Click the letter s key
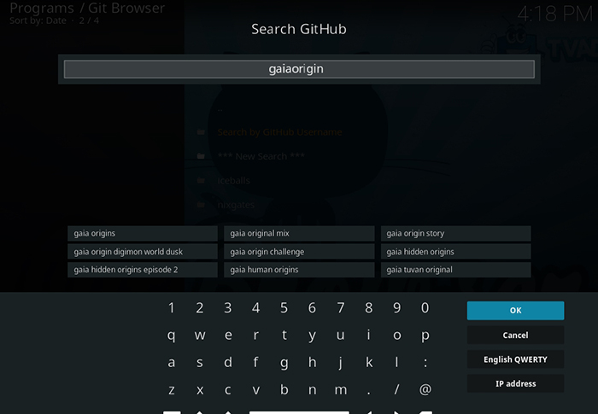 click(x=199, y=362)
